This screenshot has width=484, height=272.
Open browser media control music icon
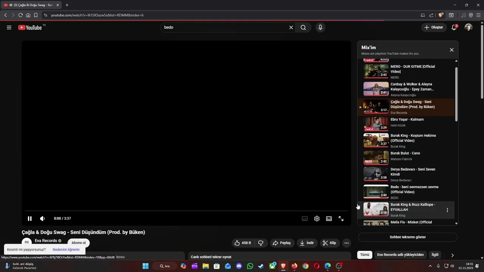(463, 15)
